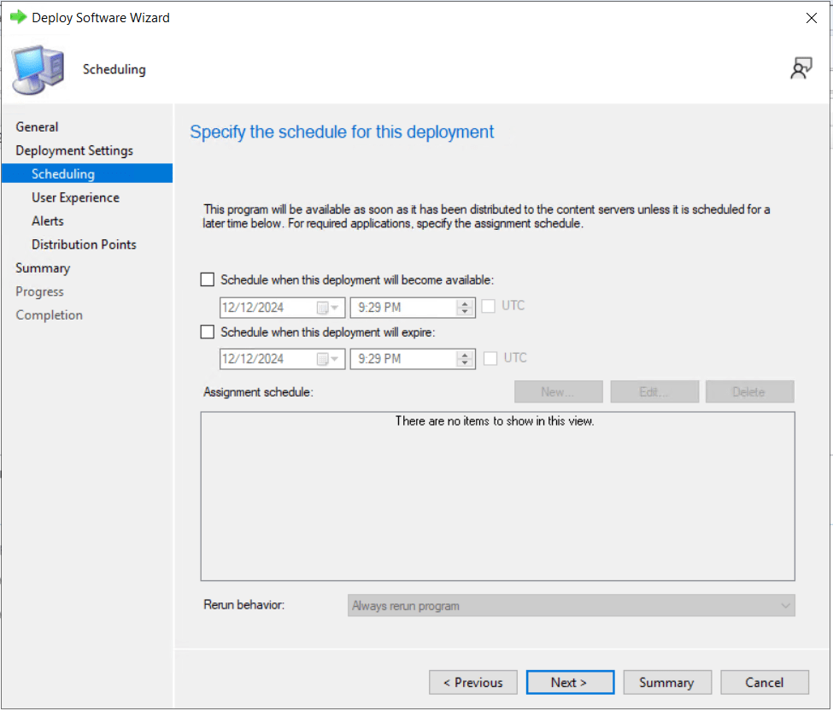Go back with the Previous button
This screenshot has height=711, width=833.
pos(472,682)
